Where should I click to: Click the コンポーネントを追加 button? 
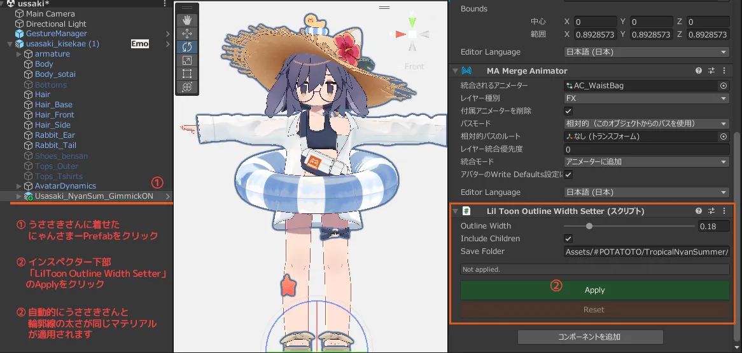590,337
